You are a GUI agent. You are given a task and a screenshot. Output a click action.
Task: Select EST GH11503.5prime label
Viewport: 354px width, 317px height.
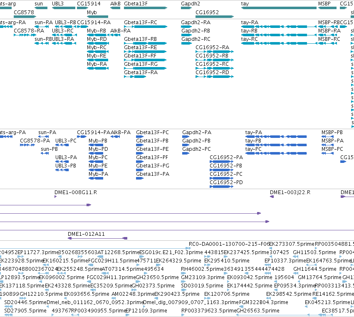(x=314, y=252)
